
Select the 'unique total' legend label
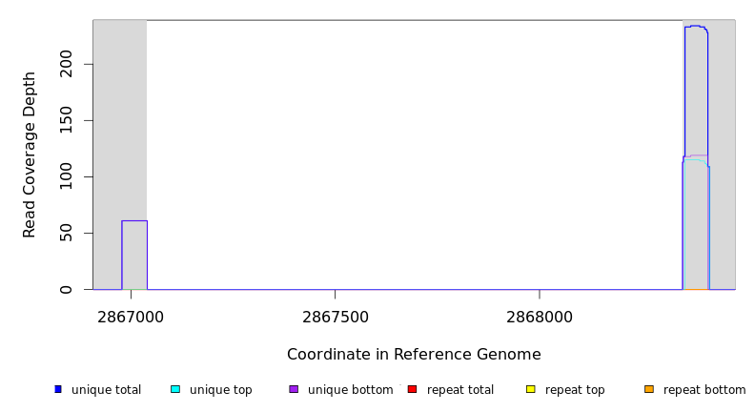pyautogui.click(x=106, y=390)
